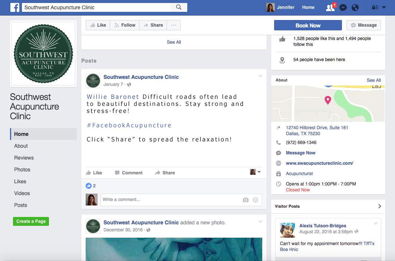Click See All under the top section
Image resolution: width=395 pixels, height=261 pixels.
(174, 42)
